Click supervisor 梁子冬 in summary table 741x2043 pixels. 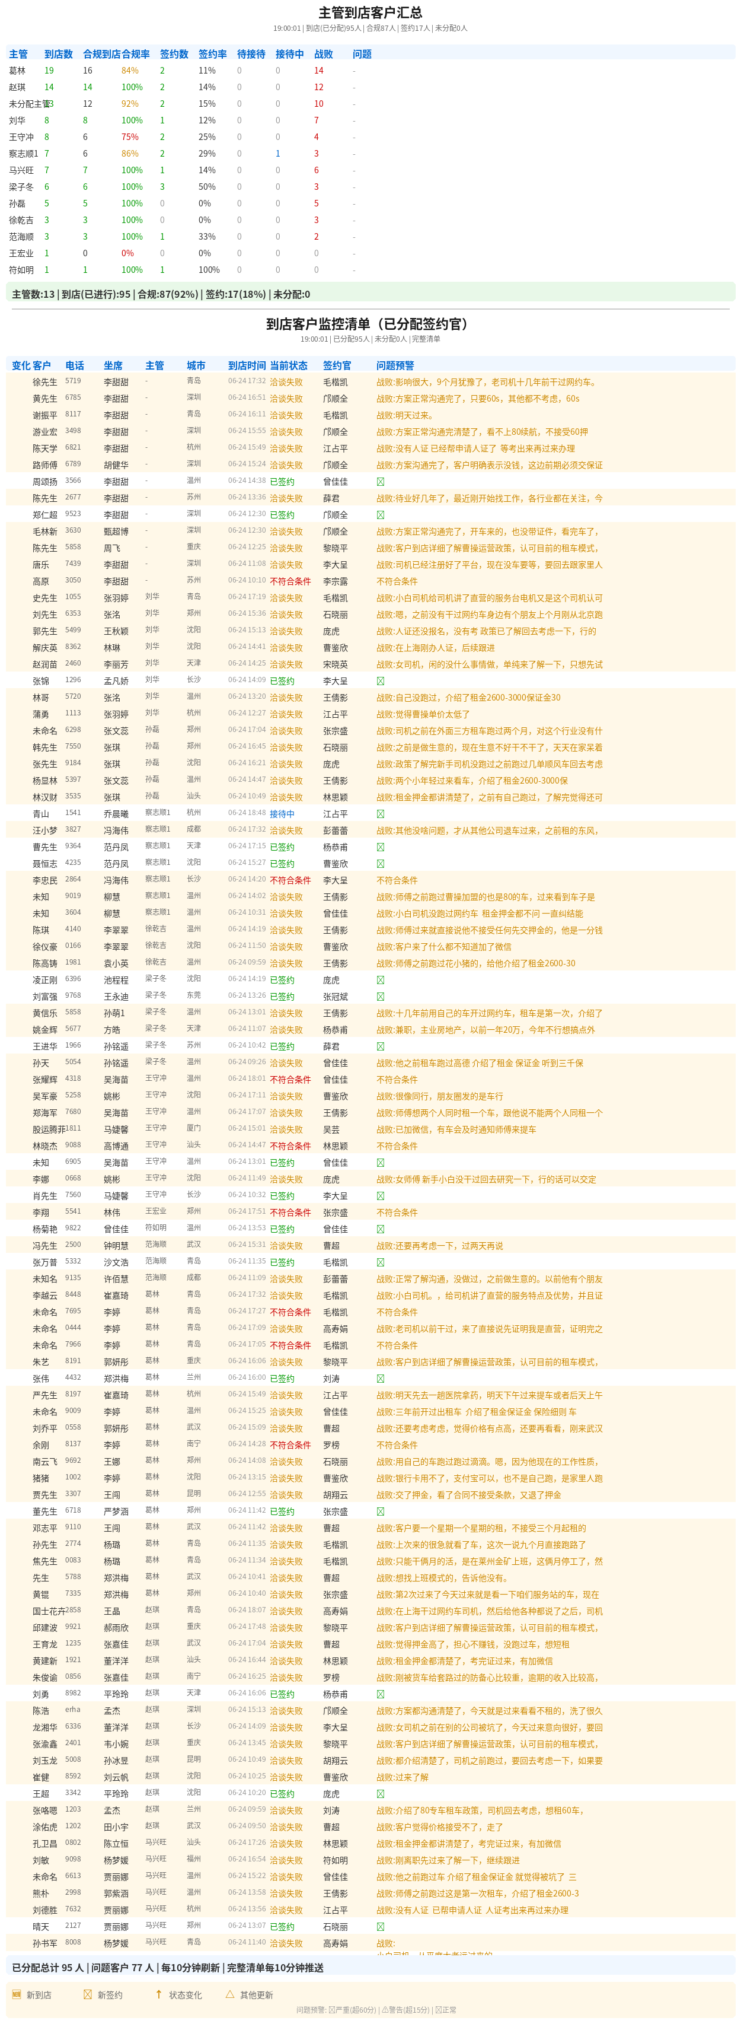(x=21, y=187)
